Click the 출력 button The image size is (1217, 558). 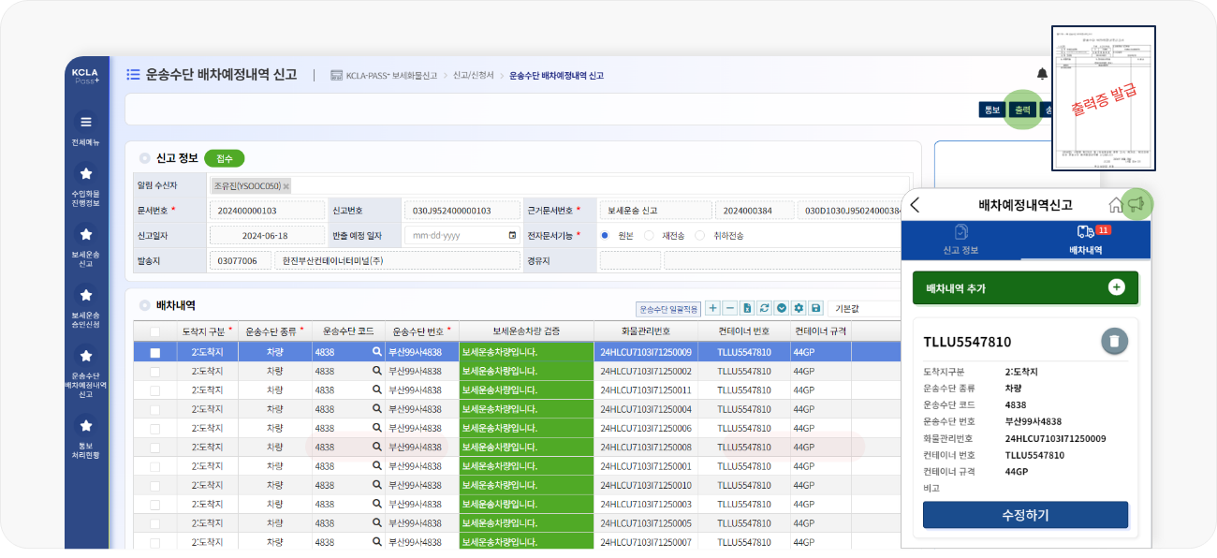pos(1022,110)
